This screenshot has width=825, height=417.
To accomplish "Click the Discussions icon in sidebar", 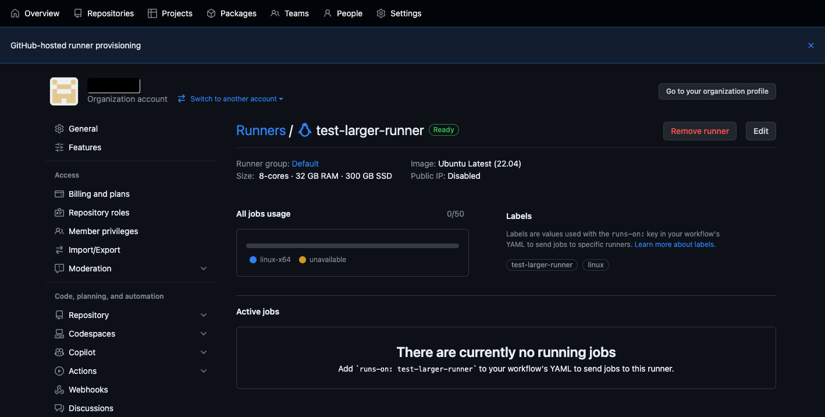I will 59,408.
